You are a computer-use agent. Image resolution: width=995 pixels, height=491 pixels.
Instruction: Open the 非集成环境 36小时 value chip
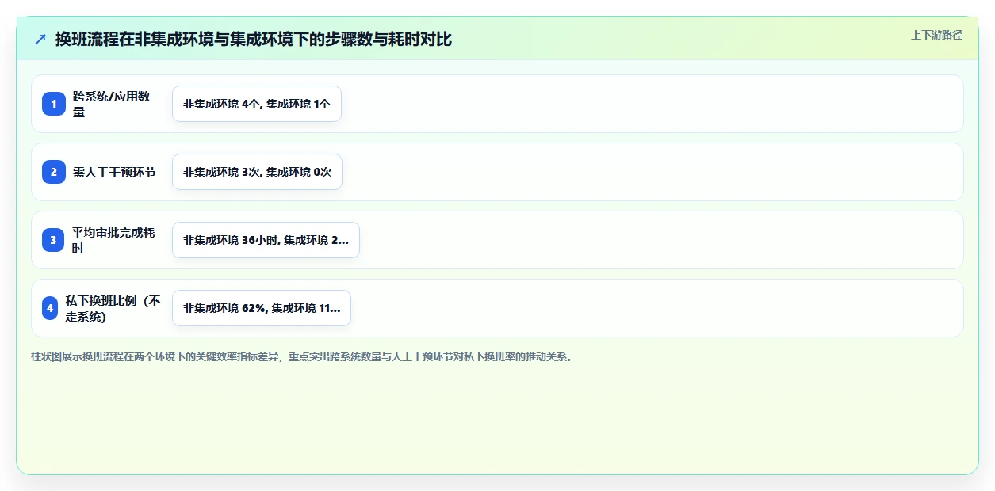(x=266, y=240)
